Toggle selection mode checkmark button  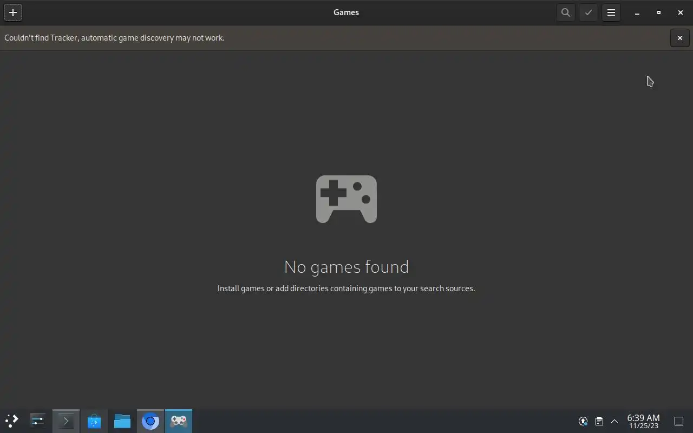pos(589,12)
